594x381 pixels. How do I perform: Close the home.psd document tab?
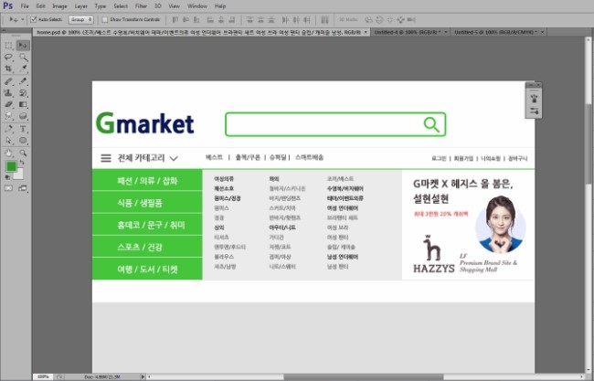tap(366, 33)
